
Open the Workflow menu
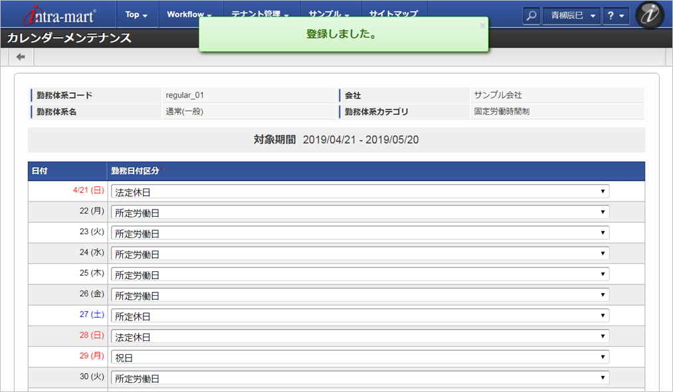[189, 15]
